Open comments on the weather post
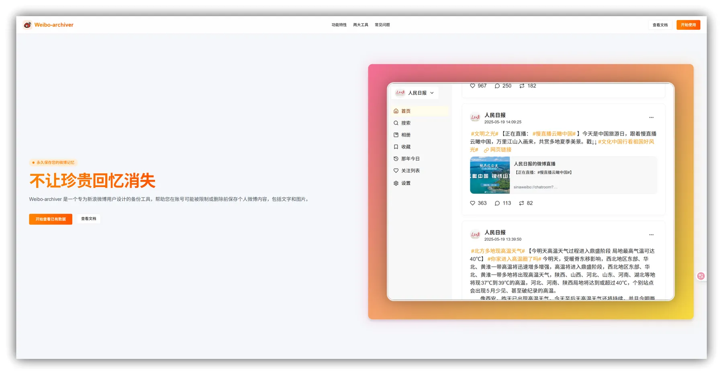The image size is (723, 375). coord(503,203)
